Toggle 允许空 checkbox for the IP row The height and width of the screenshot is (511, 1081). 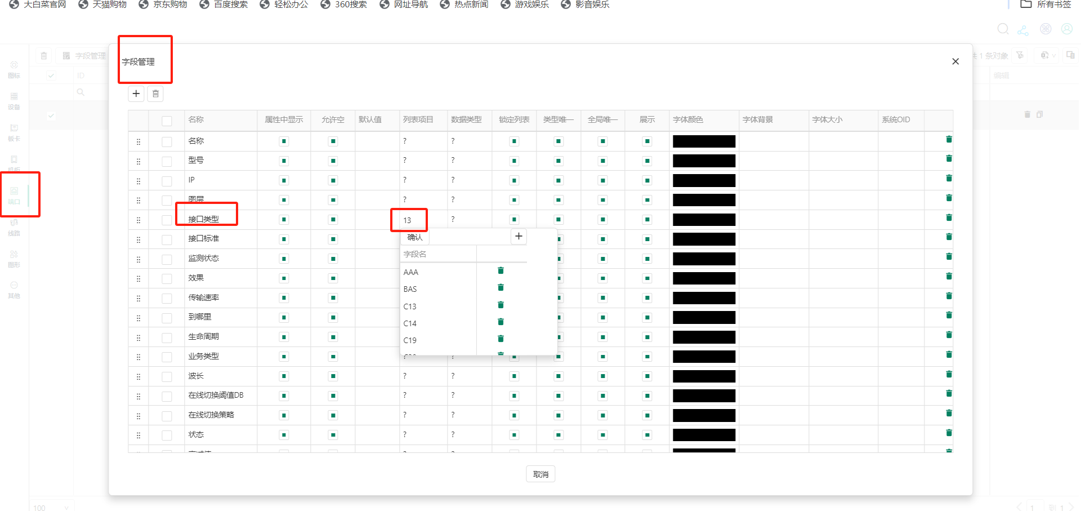coord(333,181)
